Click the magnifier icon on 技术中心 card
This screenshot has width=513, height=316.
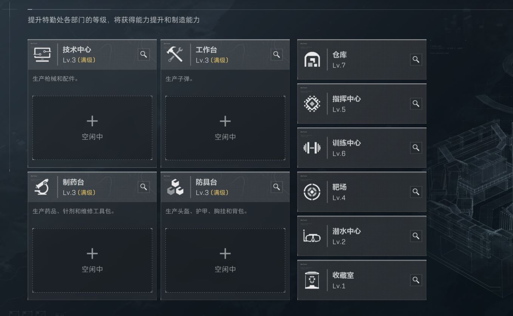click(x=144, y=54)
